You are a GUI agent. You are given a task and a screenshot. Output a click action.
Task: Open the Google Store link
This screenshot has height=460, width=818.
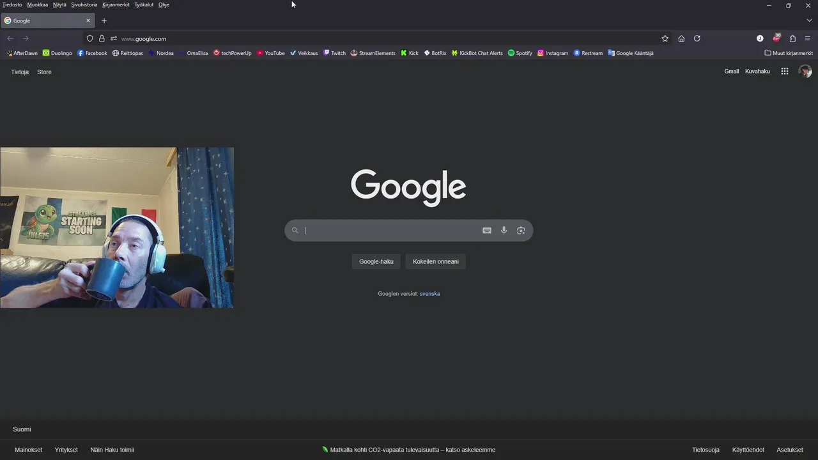(x=44, y=72)
